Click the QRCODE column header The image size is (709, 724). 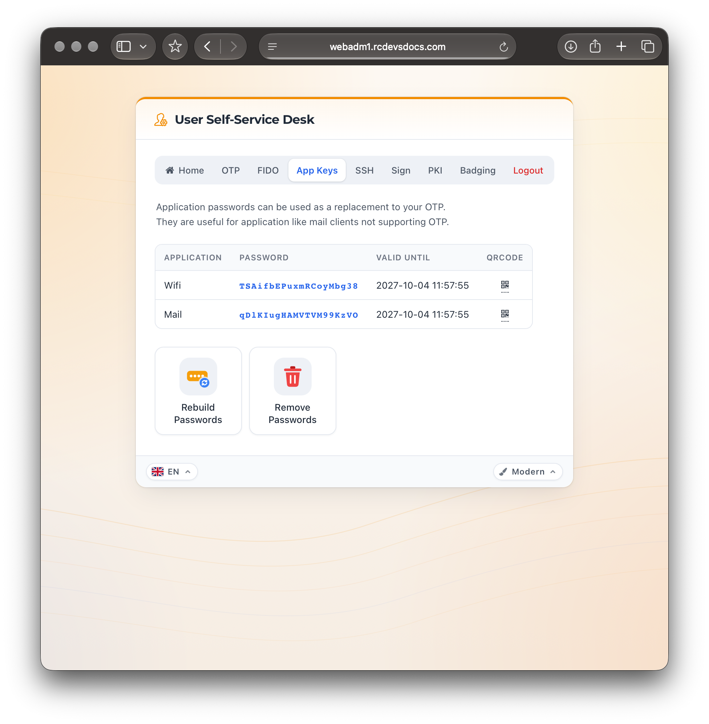click(x=505, y=257)
